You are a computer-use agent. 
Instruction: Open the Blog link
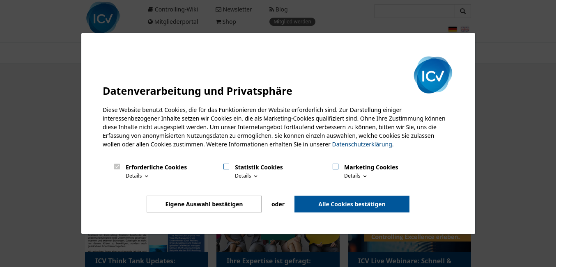pyautogui.click(x=278, y=9)
